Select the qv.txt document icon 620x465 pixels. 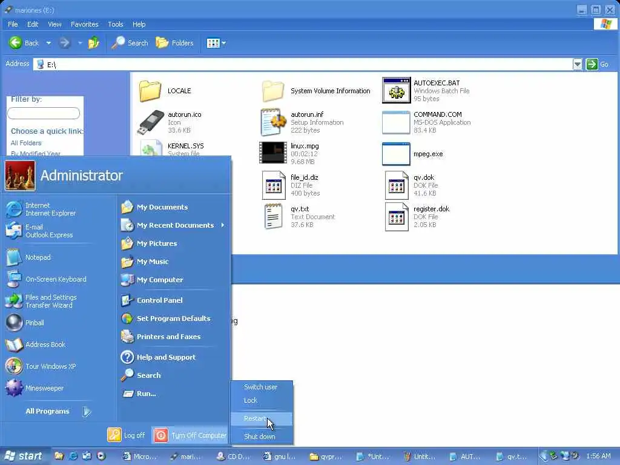click(273, 216)
